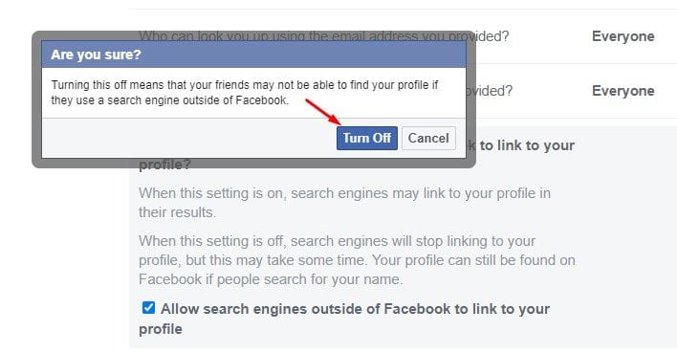Screen dimensions: 677x353
Task: Confirm by clicking the Turn Off button
Action: (367, 139)
